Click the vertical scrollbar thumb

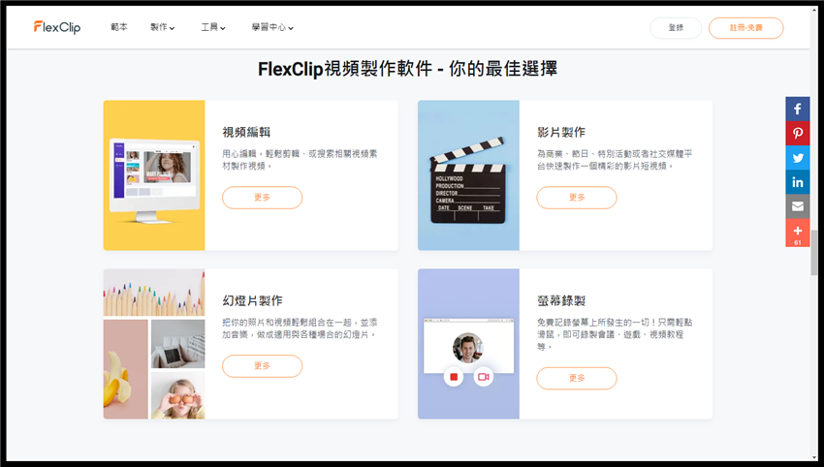pyautogui.click(x=814, y=253)
